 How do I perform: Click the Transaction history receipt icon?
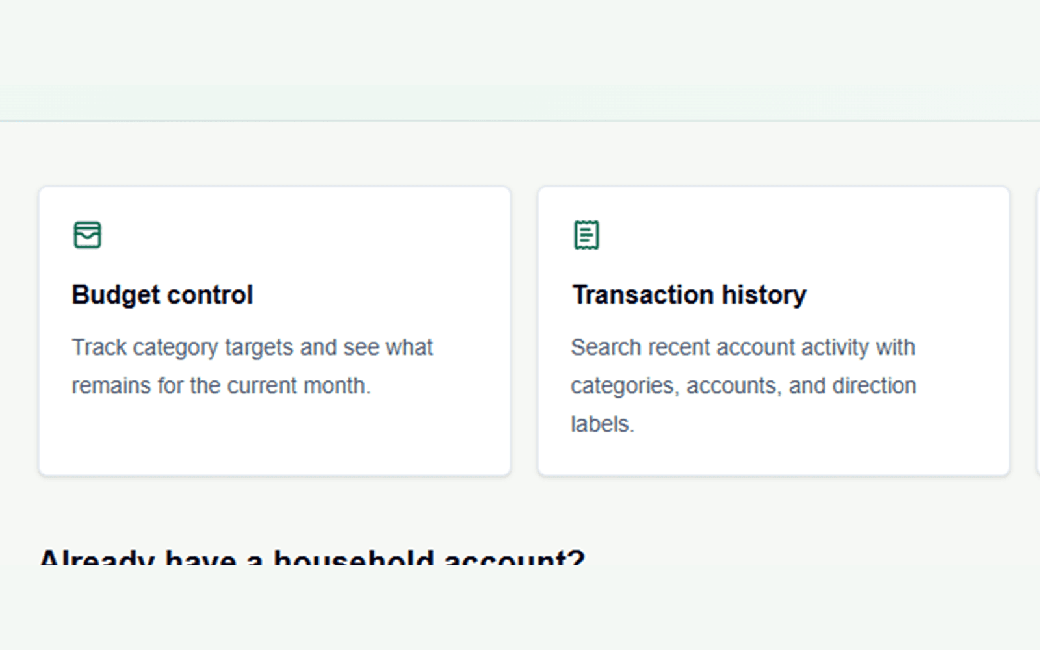(586, 235)
